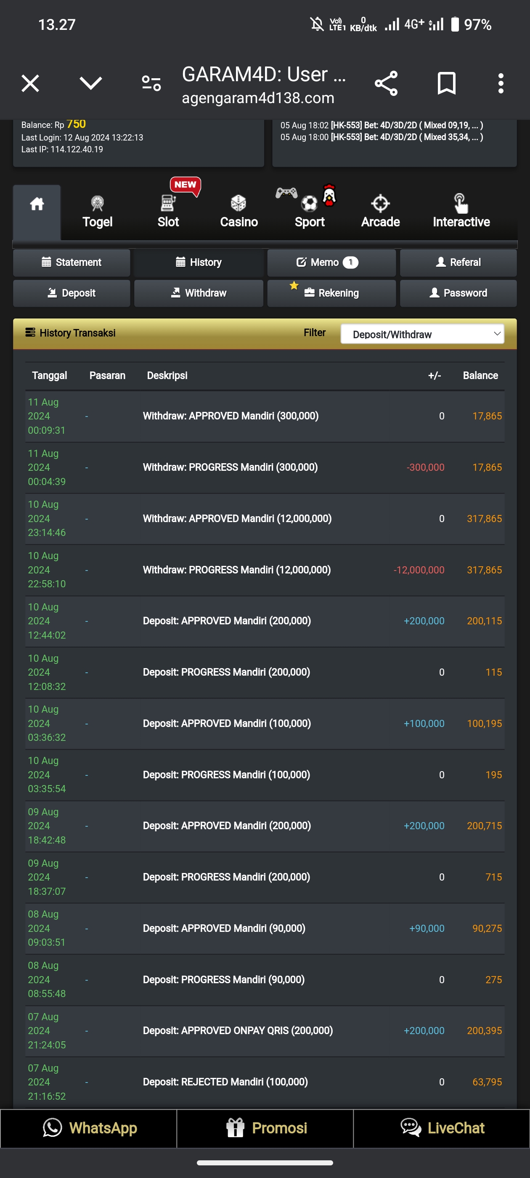The image size is (530, 1178).
Task: Open the Slot games section
Action: (168, 212)
